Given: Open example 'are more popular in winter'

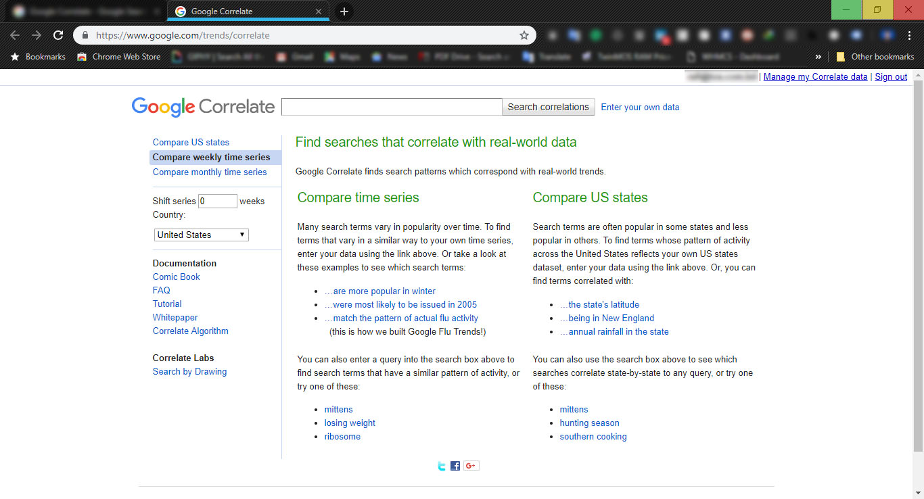Looking at the screenshot, I should pos(380,291).
